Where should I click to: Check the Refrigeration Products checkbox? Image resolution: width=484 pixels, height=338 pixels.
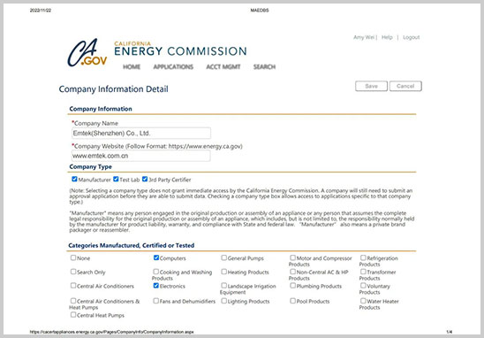point(363,257)
